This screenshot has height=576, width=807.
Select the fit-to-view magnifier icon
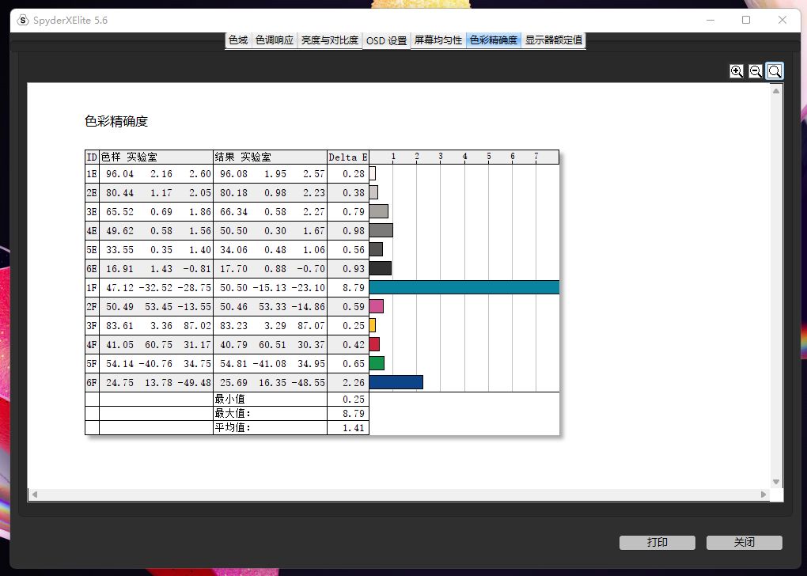point(775,71)
